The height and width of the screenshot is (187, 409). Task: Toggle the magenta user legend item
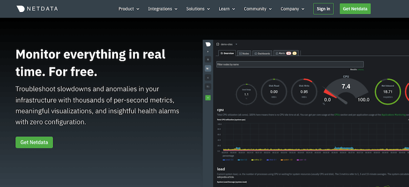(301, 159)
